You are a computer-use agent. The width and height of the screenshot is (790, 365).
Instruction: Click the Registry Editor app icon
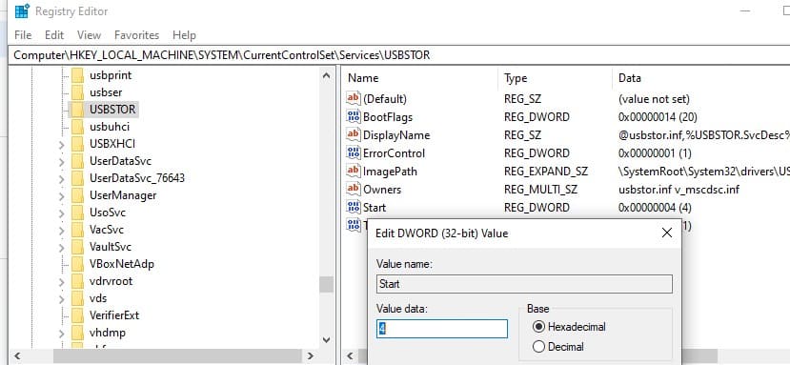[22, 10]
